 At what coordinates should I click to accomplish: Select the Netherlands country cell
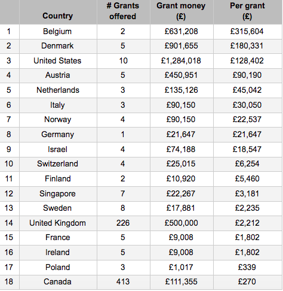[x=58, y=90]
